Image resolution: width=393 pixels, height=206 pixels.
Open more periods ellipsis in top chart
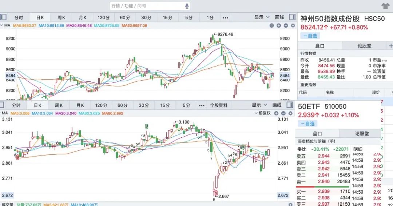click(226, 18)
